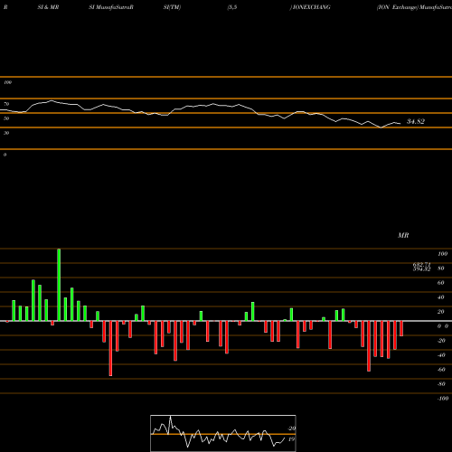Click the MR axis label 40
This screenshot has width=452, height=452.
point(440,297)
